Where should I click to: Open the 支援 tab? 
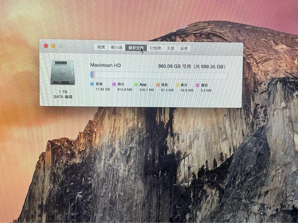tap(171, 48)
